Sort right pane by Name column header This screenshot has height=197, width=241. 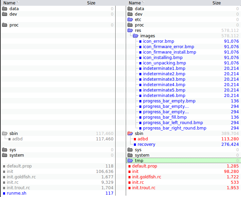pyautogui.click(x=135, y=3)
